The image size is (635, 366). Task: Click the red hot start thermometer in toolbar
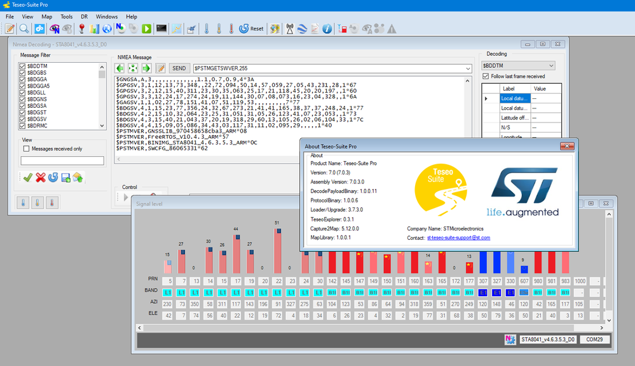[231, 29]
